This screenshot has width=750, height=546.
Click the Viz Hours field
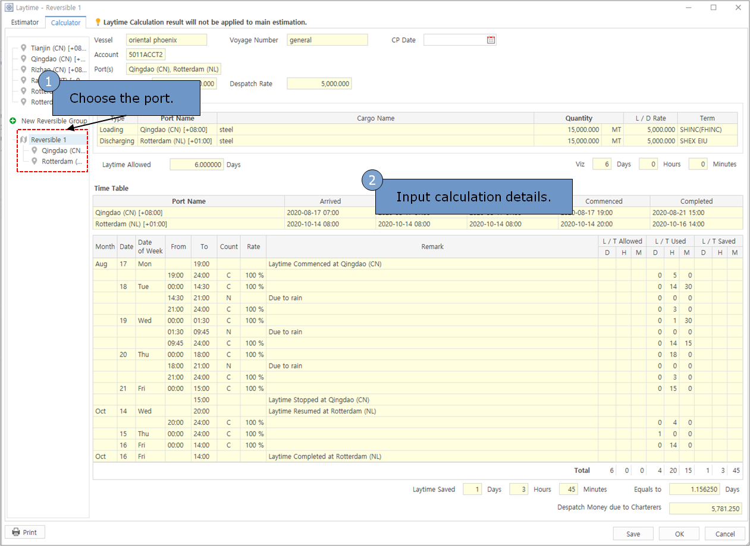pyautogui.click(x=648, y=164)
